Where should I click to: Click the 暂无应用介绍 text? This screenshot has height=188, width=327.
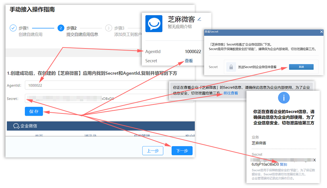pos(180,27)
